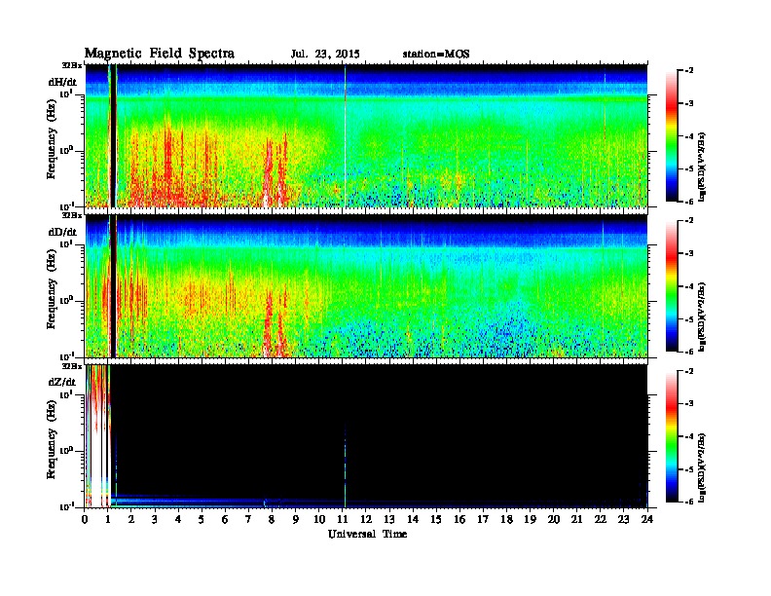Click hour 2 on the Universal Time axis
Image resolution: width=771 pixels, height=596 pixels.
click(131, 519)
